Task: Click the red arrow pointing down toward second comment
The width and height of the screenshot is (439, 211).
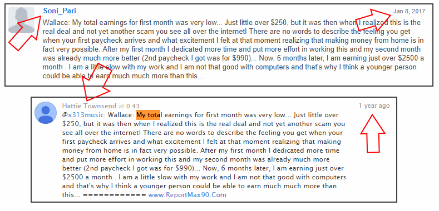Action: [96, 82]
